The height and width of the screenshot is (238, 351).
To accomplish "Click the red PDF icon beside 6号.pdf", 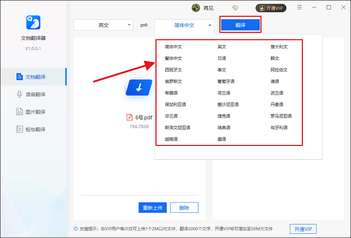I will point(130,117).
